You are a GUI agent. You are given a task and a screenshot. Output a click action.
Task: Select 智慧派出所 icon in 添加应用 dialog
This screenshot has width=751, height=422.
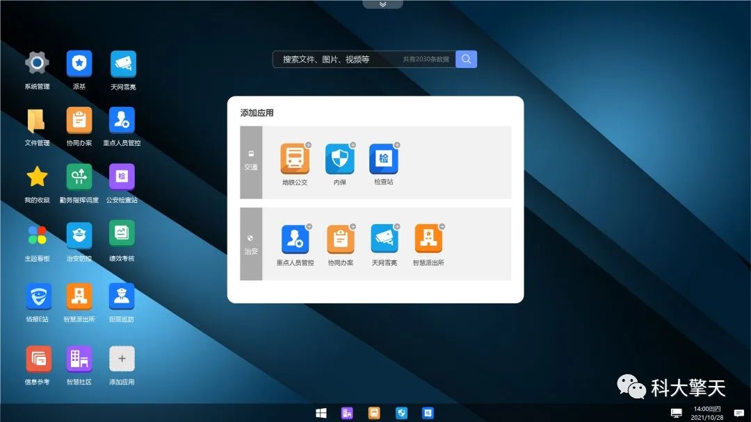(428, 239)
